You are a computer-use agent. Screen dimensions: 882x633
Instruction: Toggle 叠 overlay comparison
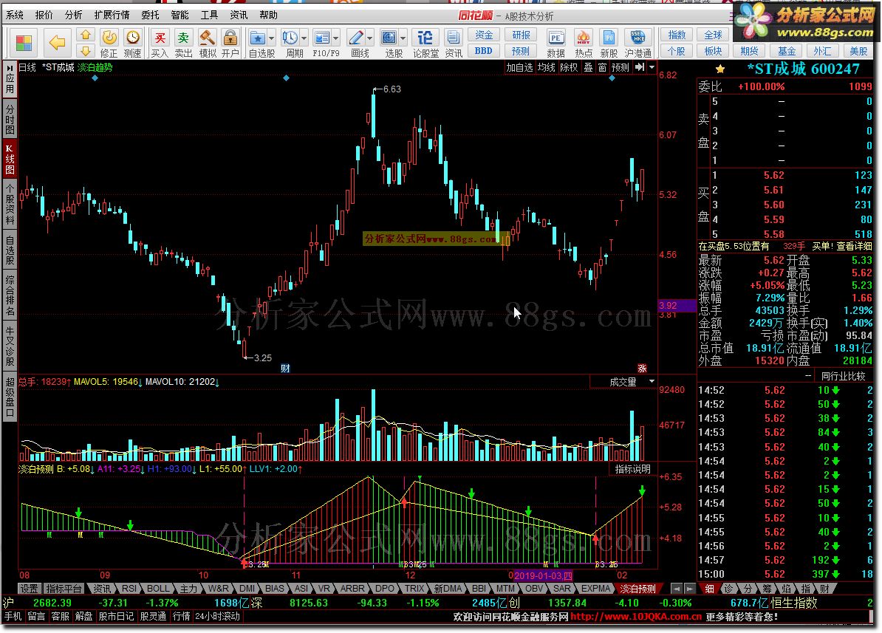coord(588,67)
